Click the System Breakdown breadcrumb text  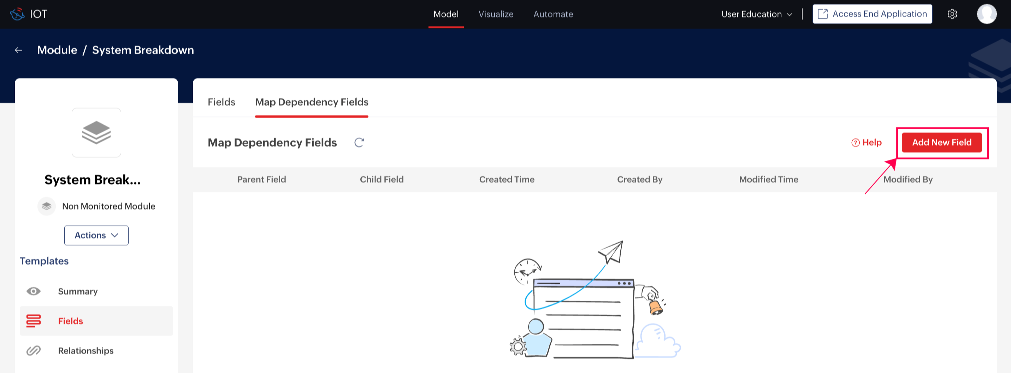tap(143, 50)
